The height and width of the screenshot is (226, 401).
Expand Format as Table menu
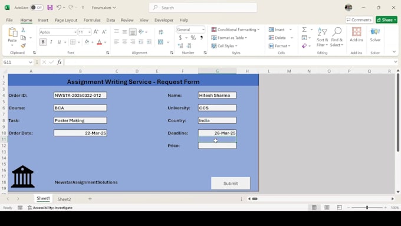pyautogui.click(x=229, y=38)
